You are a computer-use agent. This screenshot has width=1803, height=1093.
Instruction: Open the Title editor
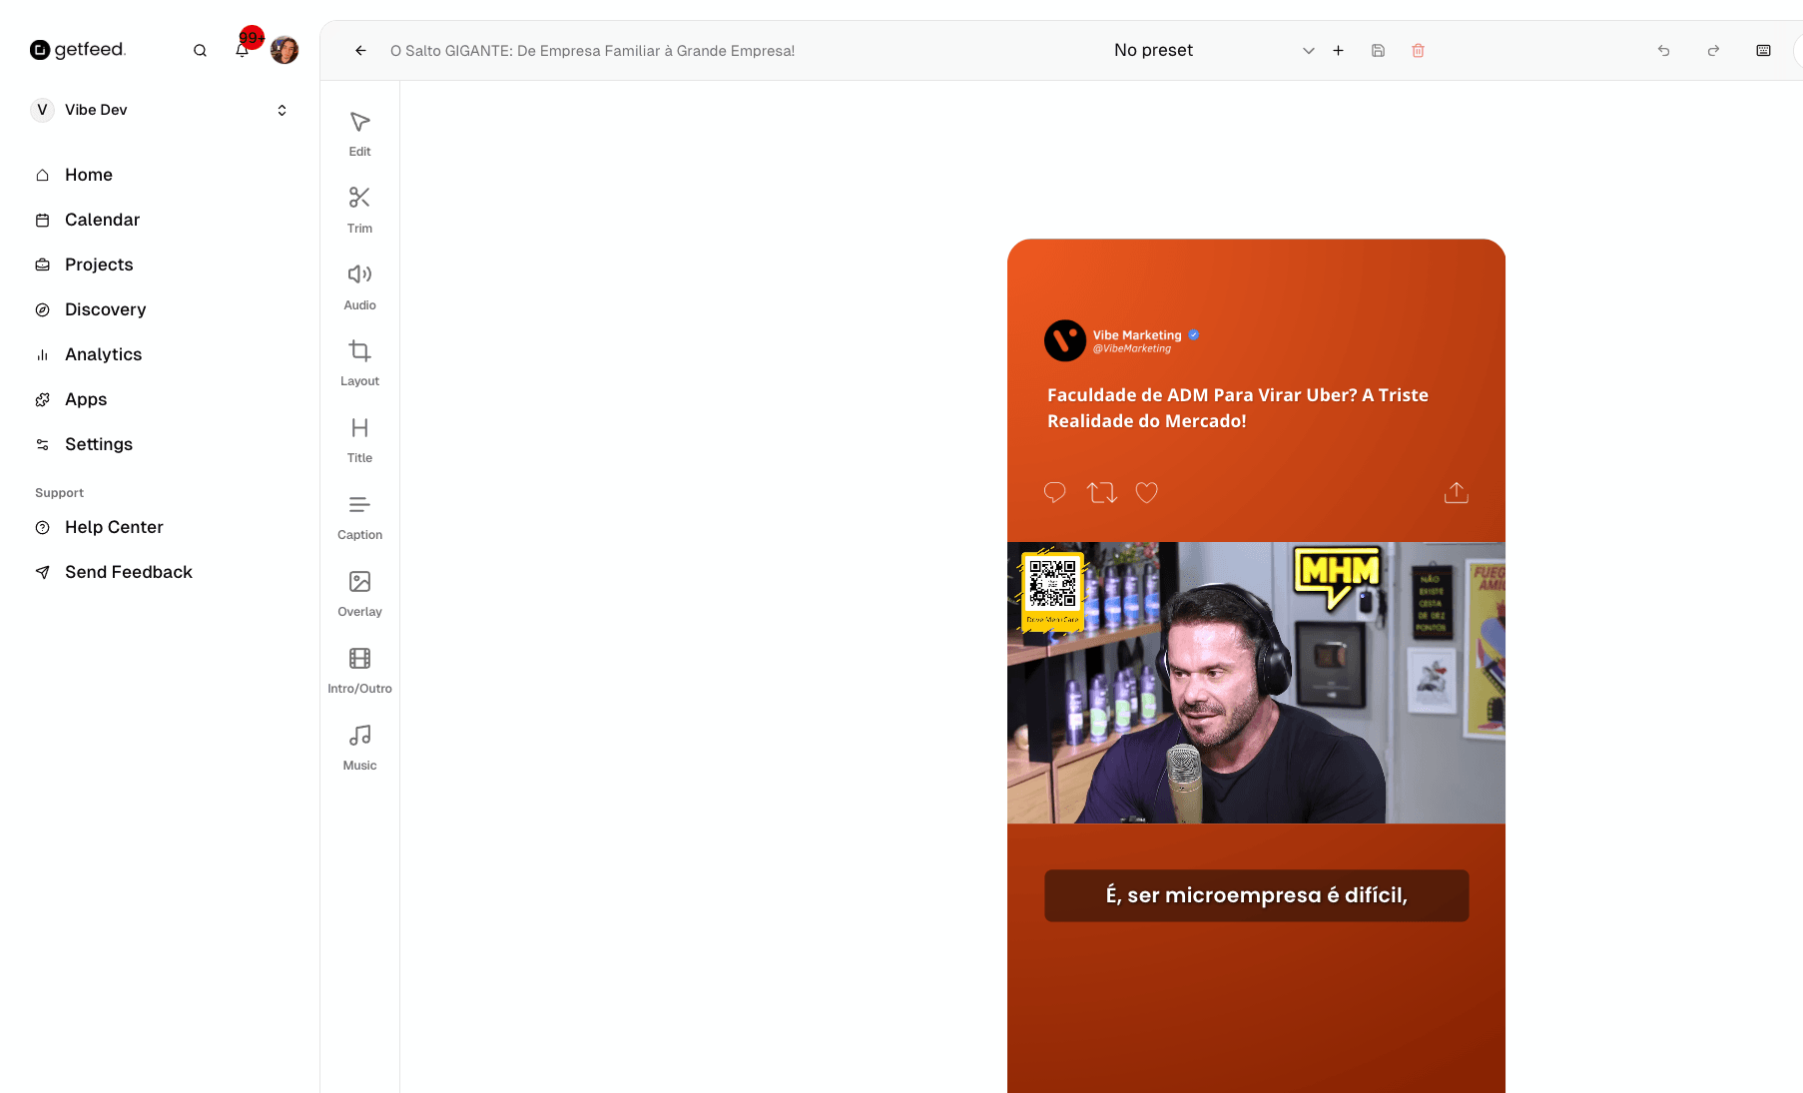359,437
